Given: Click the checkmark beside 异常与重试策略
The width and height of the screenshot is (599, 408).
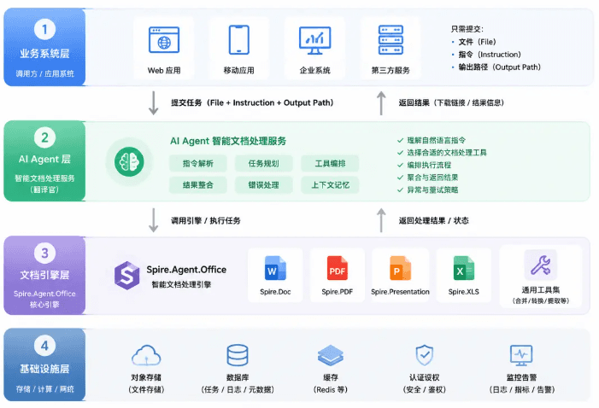Looking at the screenshot, I should (x=400, y=189).
